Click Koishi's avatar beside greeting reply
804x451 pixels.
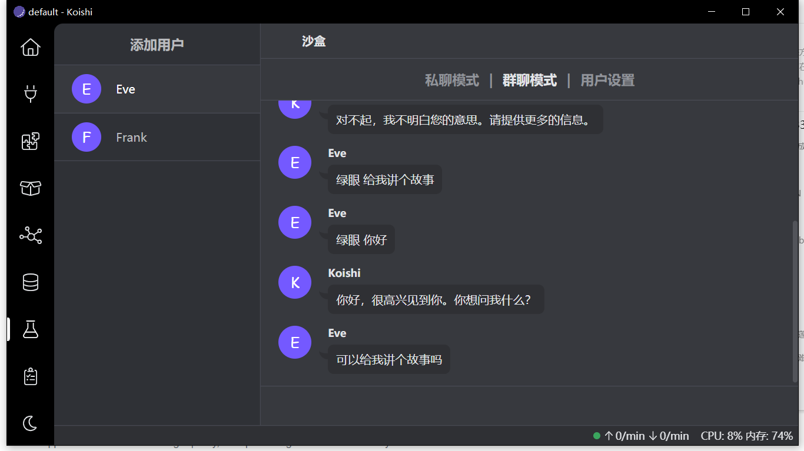click(x=295, y=282)
